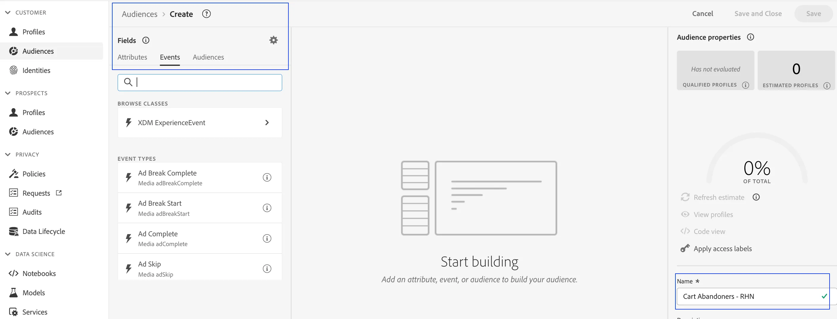
Task: Switch to the Attributes tab
Action: click(132, 57)
